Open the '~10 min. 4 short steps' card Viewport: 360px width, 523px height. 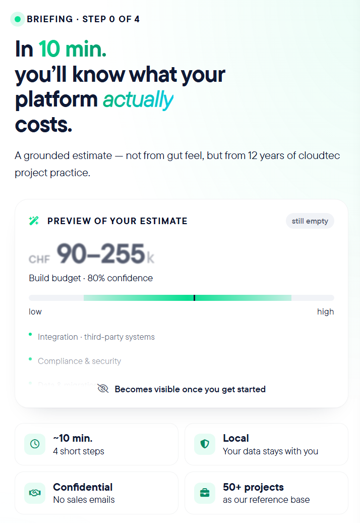coord(97,444)
